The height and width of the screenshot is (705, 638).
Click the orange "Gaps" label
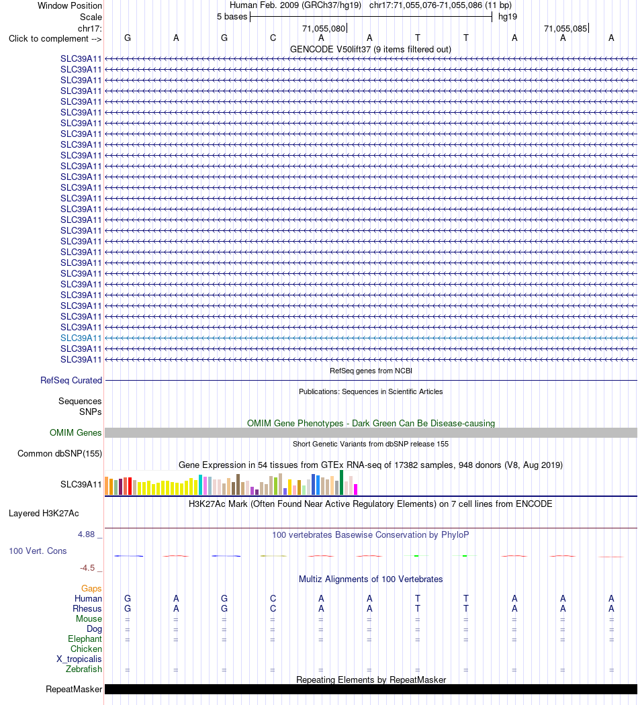click(92, 589)
